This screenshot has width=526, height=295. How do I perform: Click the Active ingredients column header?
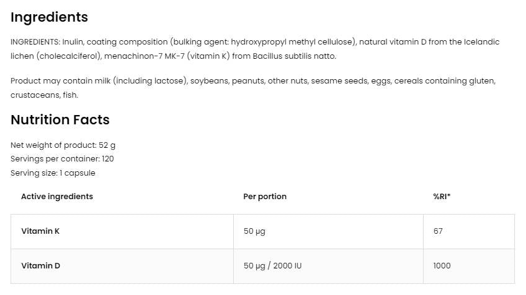click(57, 197)
